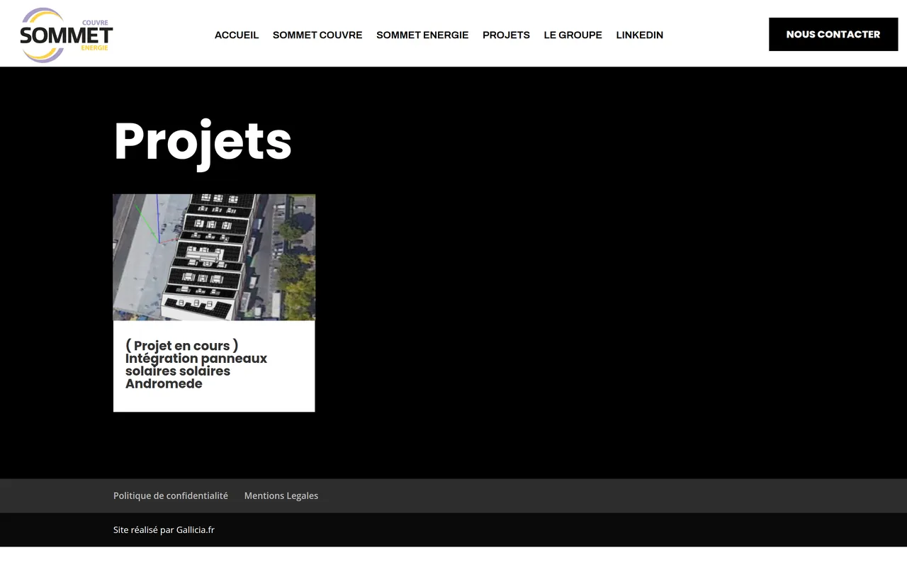
Task: Open Sommet Energie in navigation
Action: click(x=422, y=35)
